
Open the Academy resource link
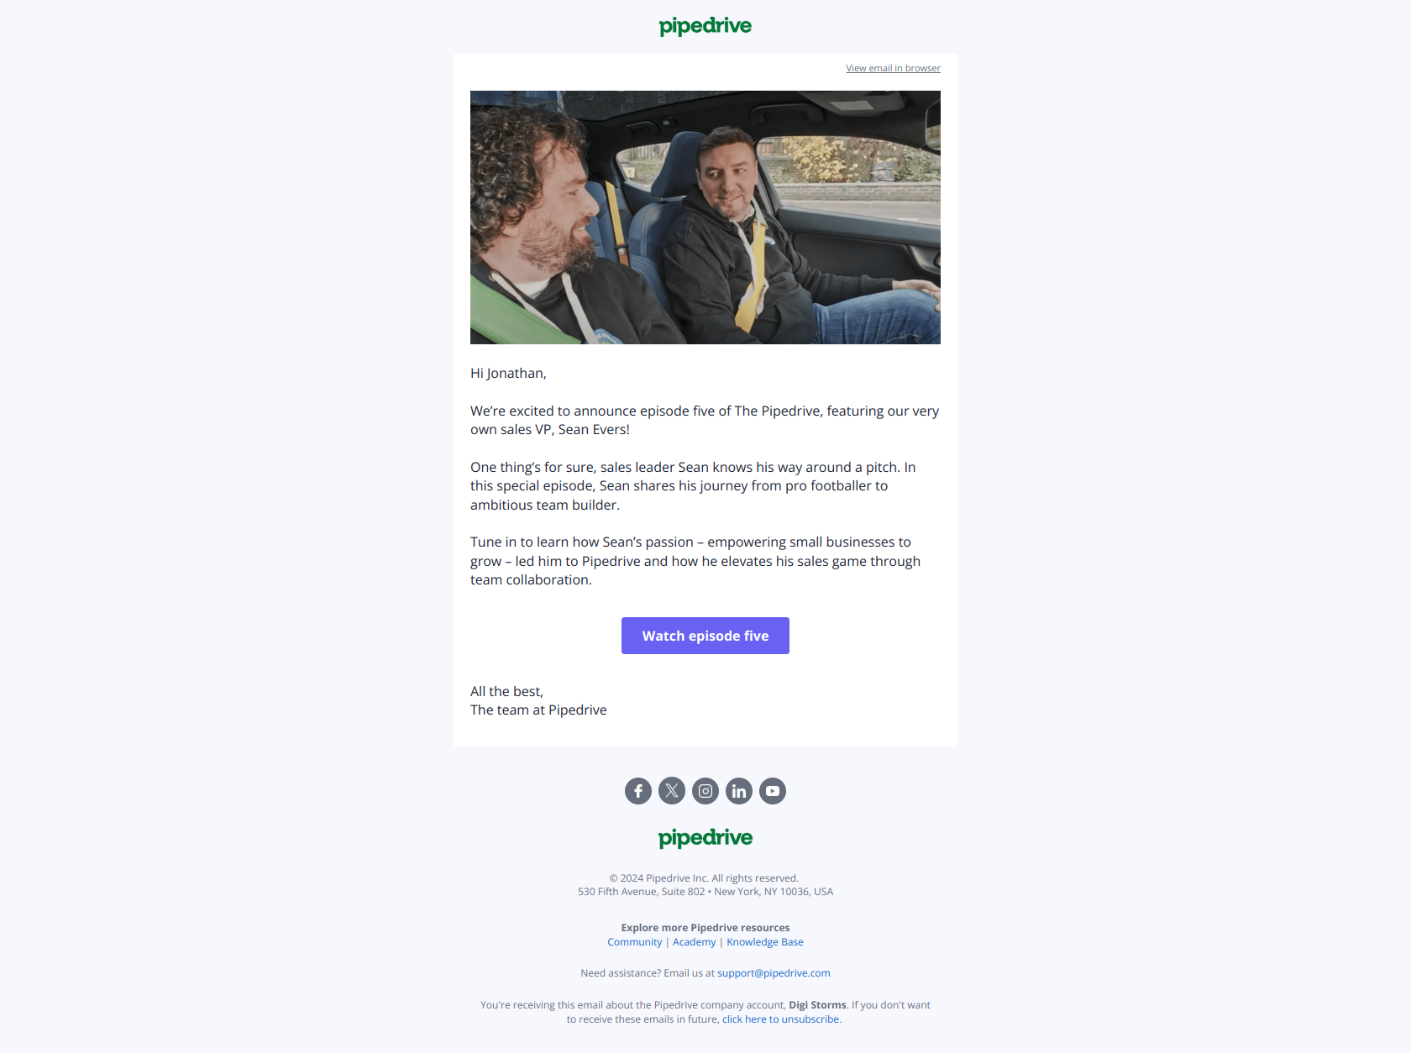point(695,942)
